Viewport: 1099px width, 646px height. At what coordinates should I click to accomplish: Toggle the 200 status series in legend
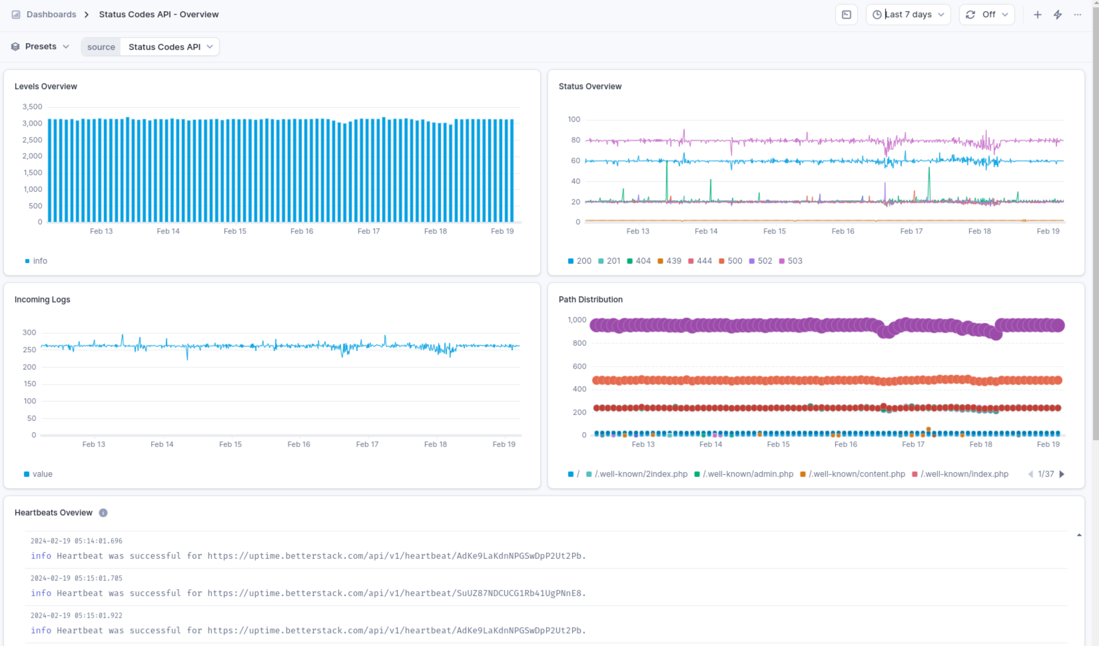pos(579,261)
